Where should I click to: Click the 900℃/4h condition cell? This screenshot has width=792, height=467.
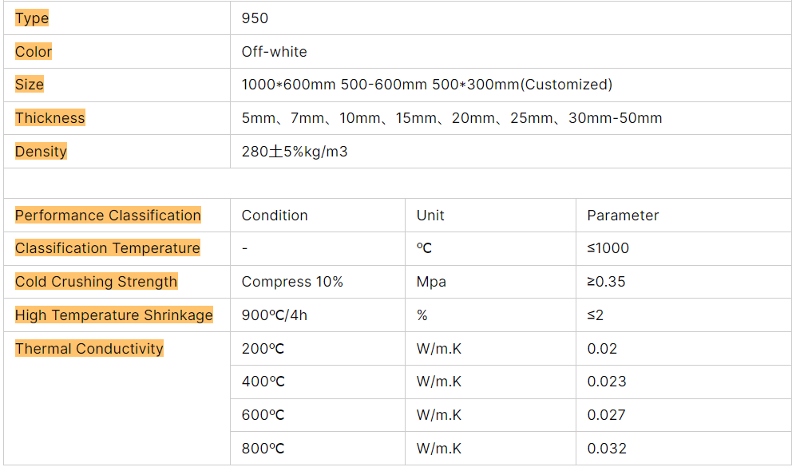coord(274,315)
